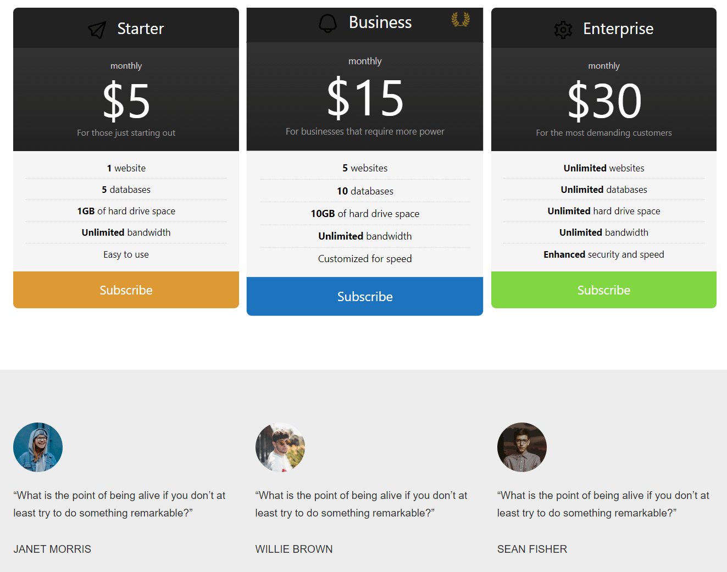Screen dimensions: 727x572
Task: Select the Starter paper plane icon
Action: (97, 29)
